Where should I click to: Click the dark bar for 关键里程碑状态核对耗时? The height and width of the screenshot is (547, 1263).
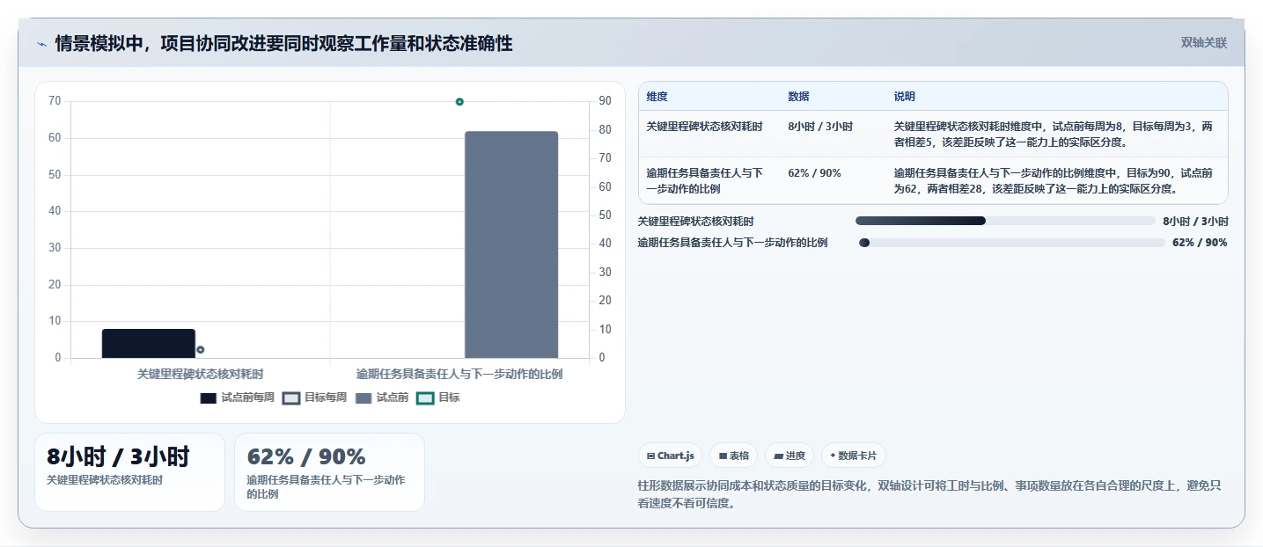(149, 344)
